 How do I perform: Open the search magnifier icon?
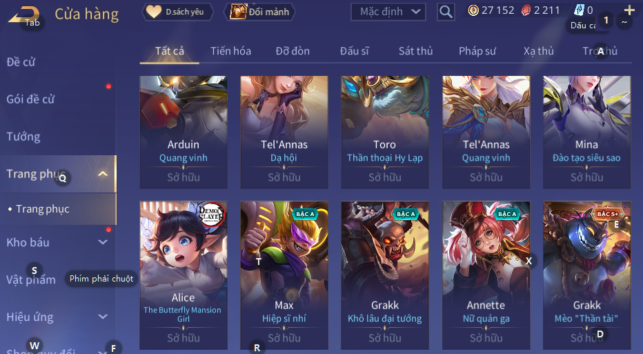(446, 12)
